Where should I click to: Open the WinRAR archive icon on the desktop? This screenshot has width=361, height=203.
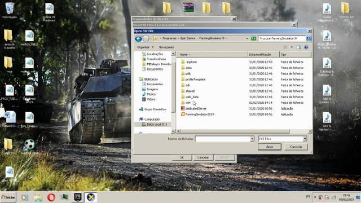(x=188, y=7)
